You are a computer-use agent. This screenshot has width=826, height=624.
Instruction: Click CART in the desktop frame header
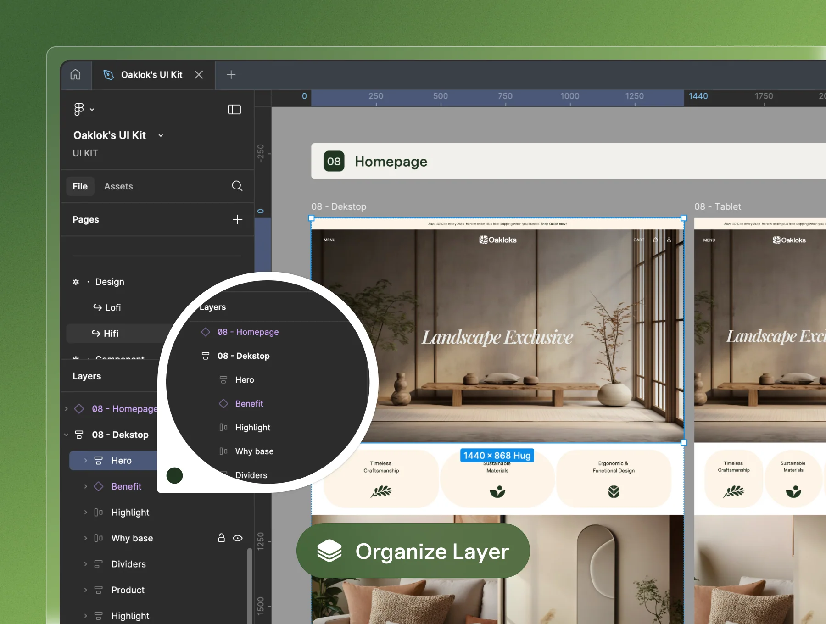[639, 240]
